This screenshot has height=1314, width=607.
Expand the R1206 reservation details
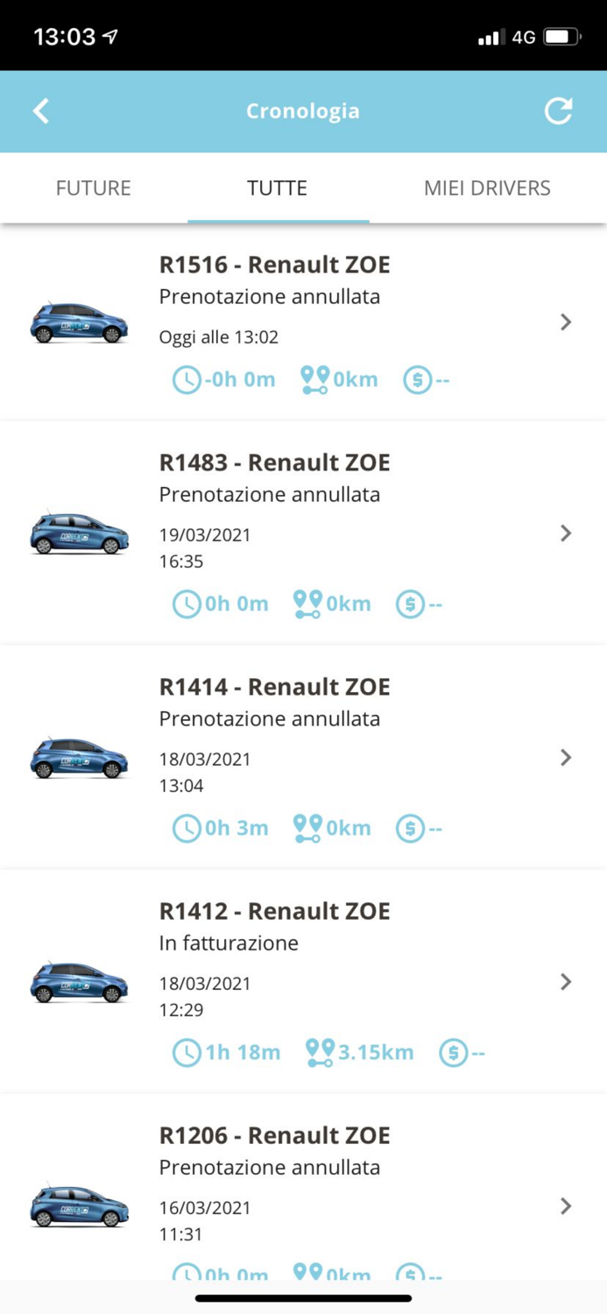point(565,1205)
